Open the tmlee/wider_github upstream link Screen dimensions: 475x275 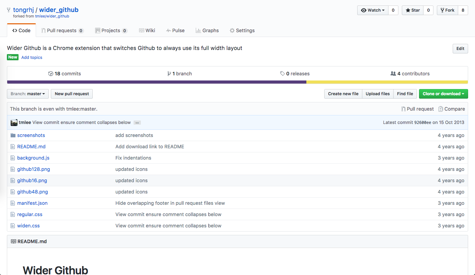tap(52, 16)
